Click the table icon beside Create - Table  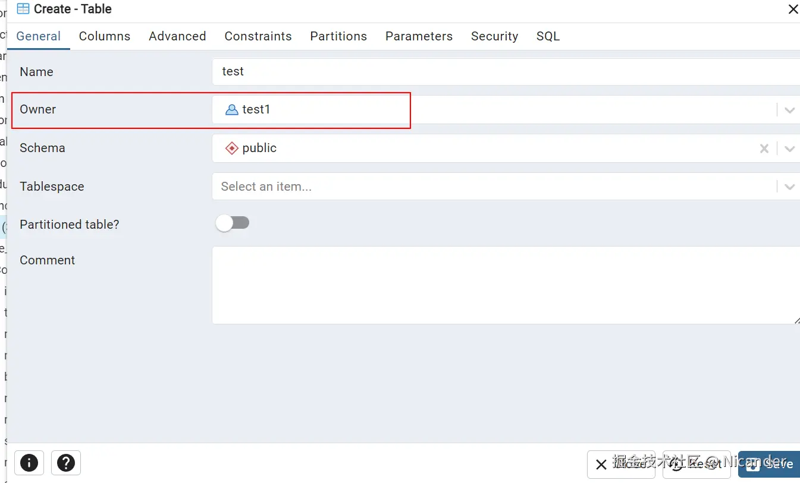[x=23, y=9]
